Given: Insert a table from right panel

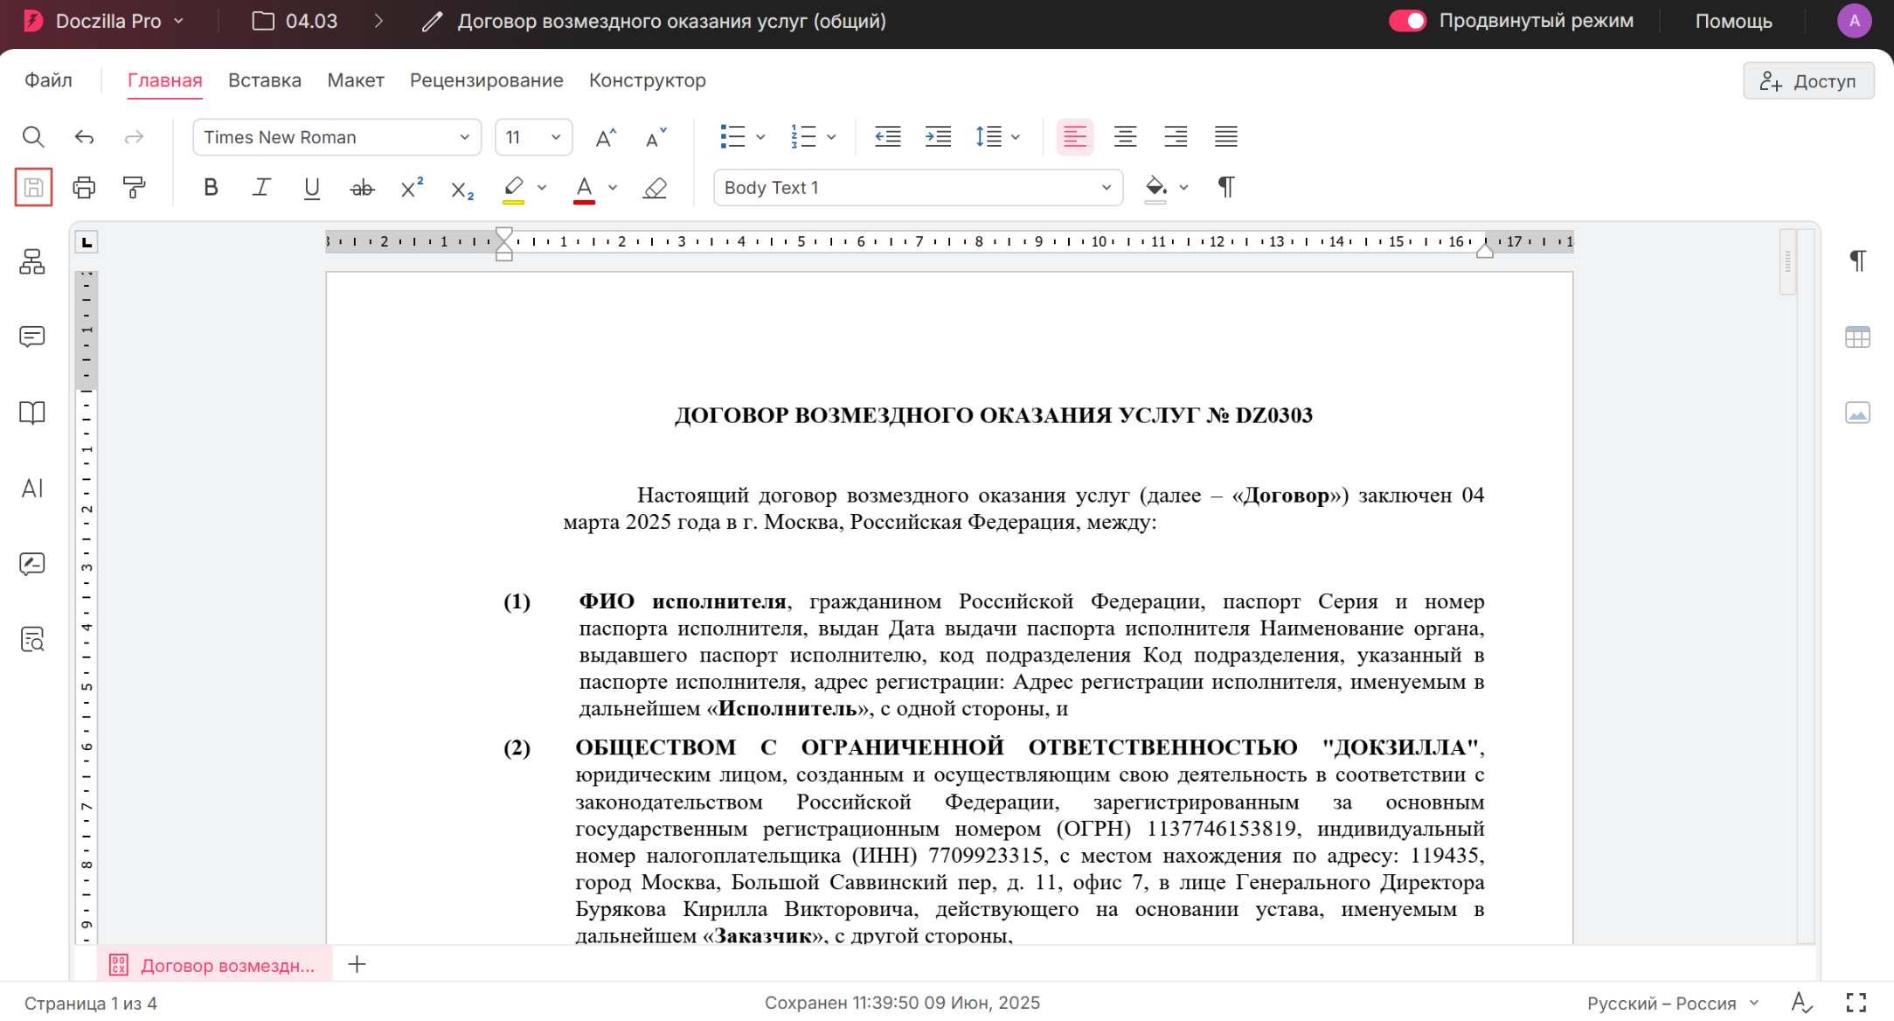Looking at the screenshot, I should tap(1857, 337).
